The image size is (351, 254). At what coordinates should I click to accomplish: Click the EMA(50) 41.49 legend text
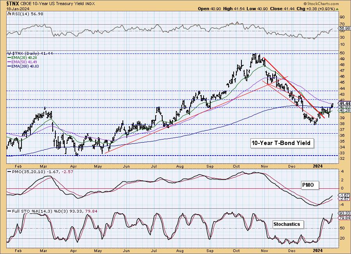24,62
